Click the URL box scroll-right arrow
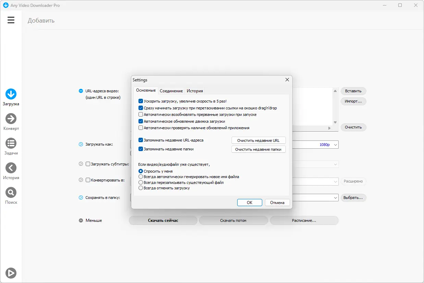424x283 pixels. coord(329,128)
